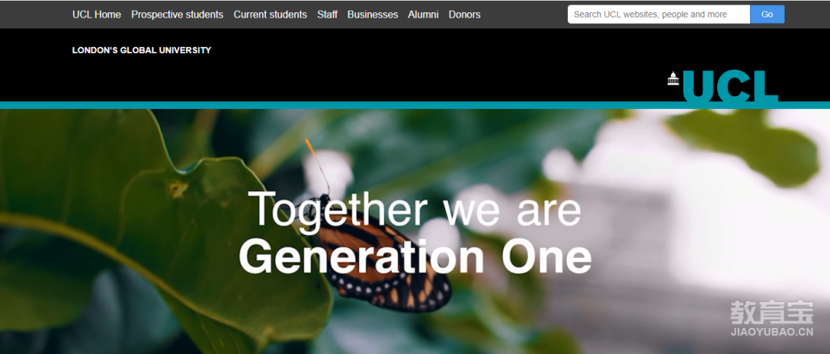Click the UCL logo
Screen dimensions: 830x354
pyautogui.click(x=722, y=86)
